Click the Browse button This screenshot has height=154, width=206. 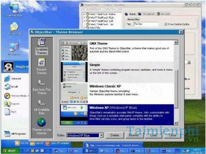pos(134,135)
